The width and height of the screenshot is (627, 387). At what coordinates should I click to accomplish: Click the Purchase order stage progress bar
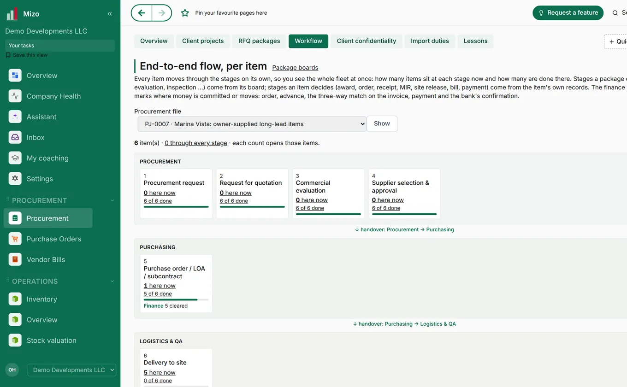tap(176, 300)
